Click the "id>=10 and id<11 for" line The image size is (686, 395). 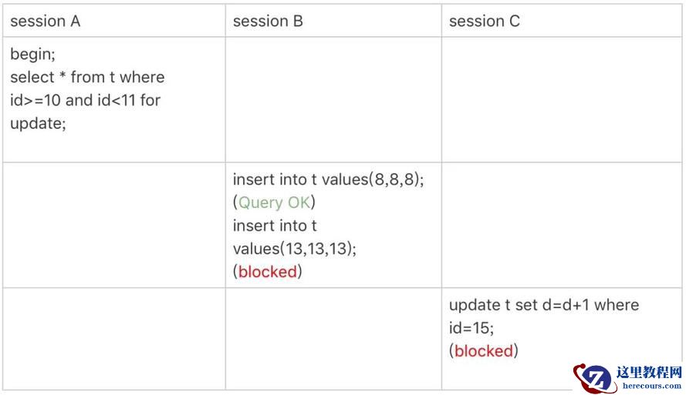tap(85, 100)
